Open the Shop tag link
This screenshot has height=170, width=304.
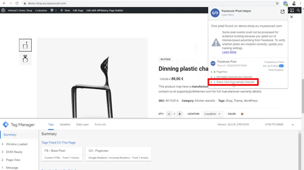tap(229, 101)
